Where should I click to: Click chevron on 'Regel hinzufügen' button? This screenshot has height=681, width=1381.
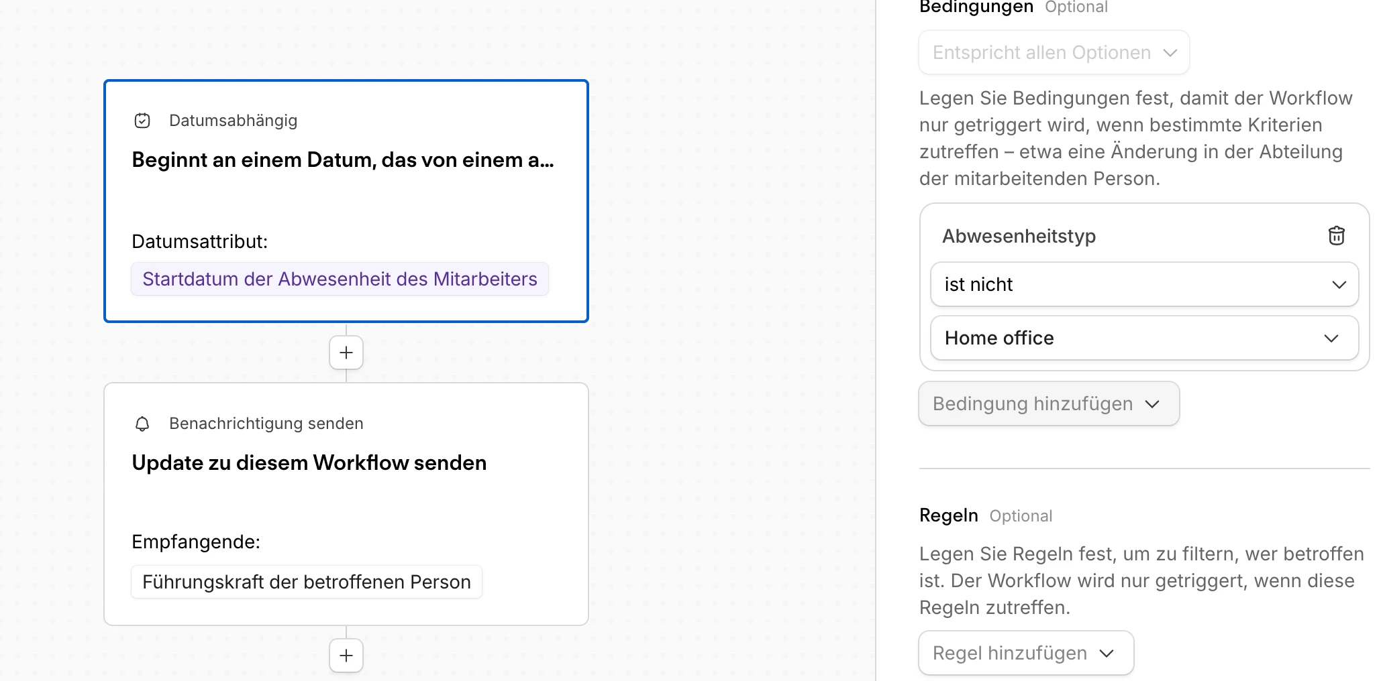[1107, 653]
